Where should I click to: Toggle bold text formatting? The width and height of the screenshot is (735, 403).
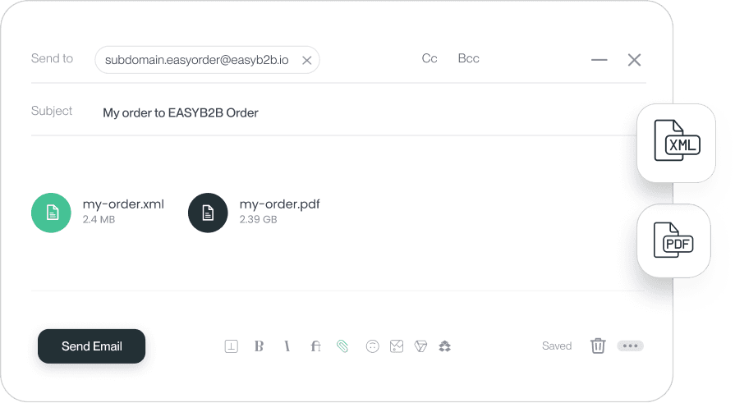259,346
